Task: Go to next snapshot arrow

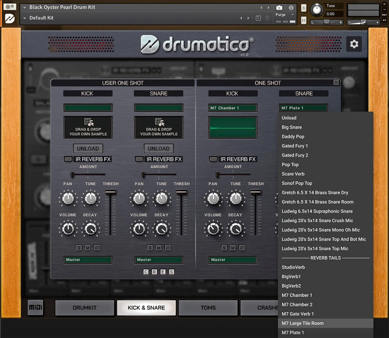Action: [x=248, y=18]
